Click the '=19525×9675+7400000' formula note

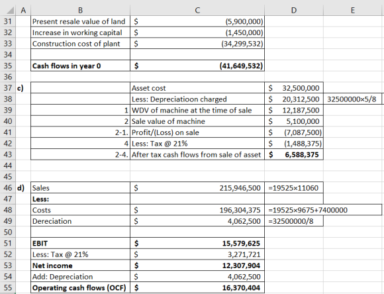(x=323, y=210)
